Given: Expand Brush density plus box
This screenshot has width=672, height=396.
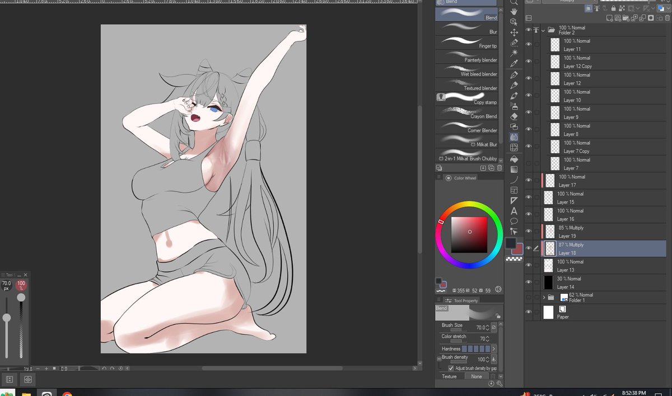Looking at the screenshot, I should [438, 359].
